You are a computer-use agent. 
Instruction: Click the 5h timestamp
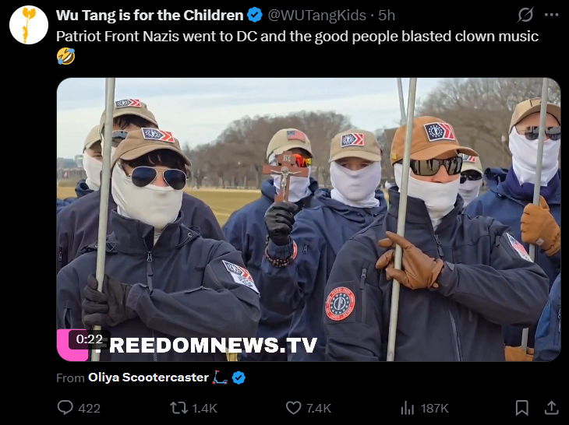coord(387,16)
